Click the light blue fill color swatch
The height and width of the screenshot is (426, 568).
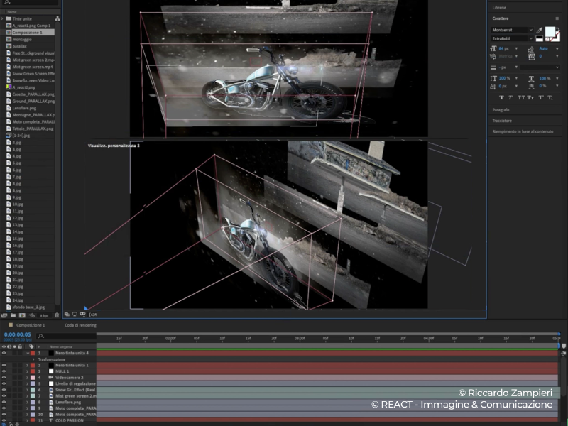[x=550, y=31]
